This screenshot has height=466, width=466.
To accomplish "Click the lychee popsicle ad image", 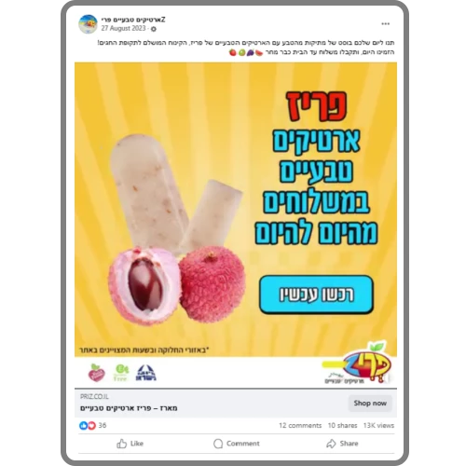I will (236, 210).
